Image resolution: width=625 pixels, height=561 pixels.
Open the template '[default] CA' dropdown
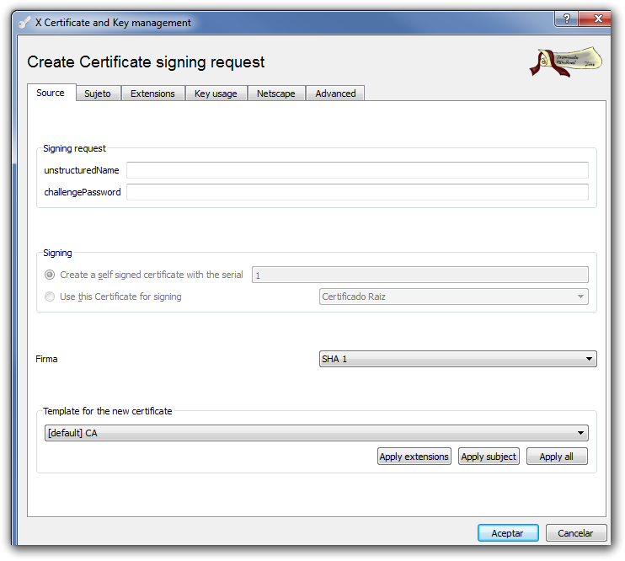pos(316,433)
